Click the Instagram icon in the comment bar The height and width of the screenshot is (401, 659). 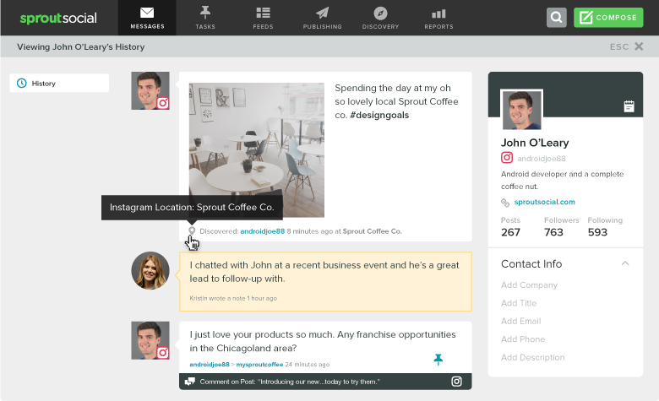coord(456,382)
